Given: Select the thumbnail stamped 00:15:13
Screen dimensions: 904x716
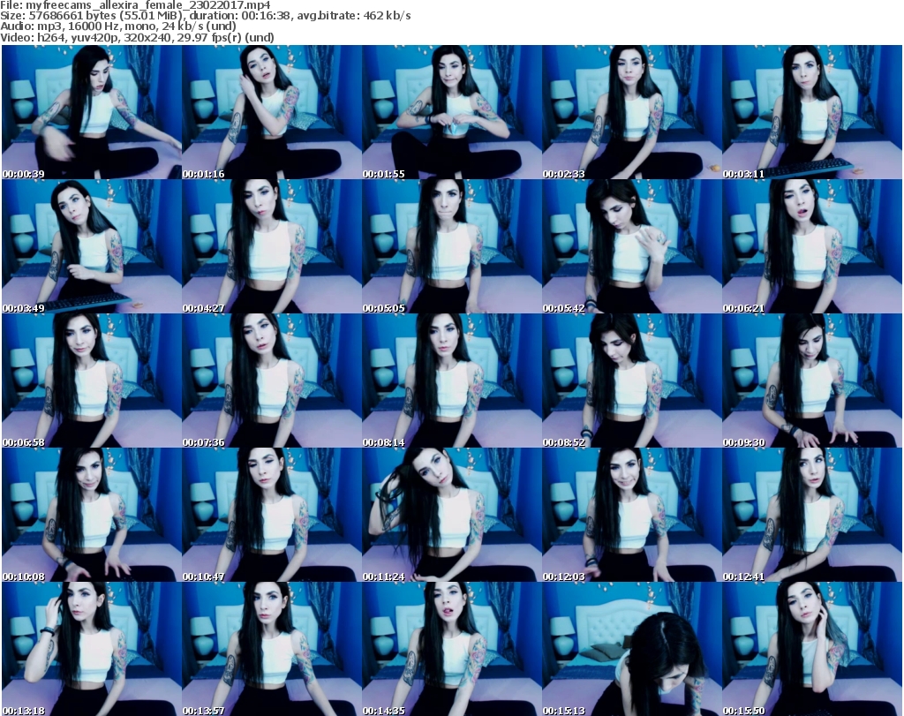Looking at the screenshot, I should [x=632, y=649].
